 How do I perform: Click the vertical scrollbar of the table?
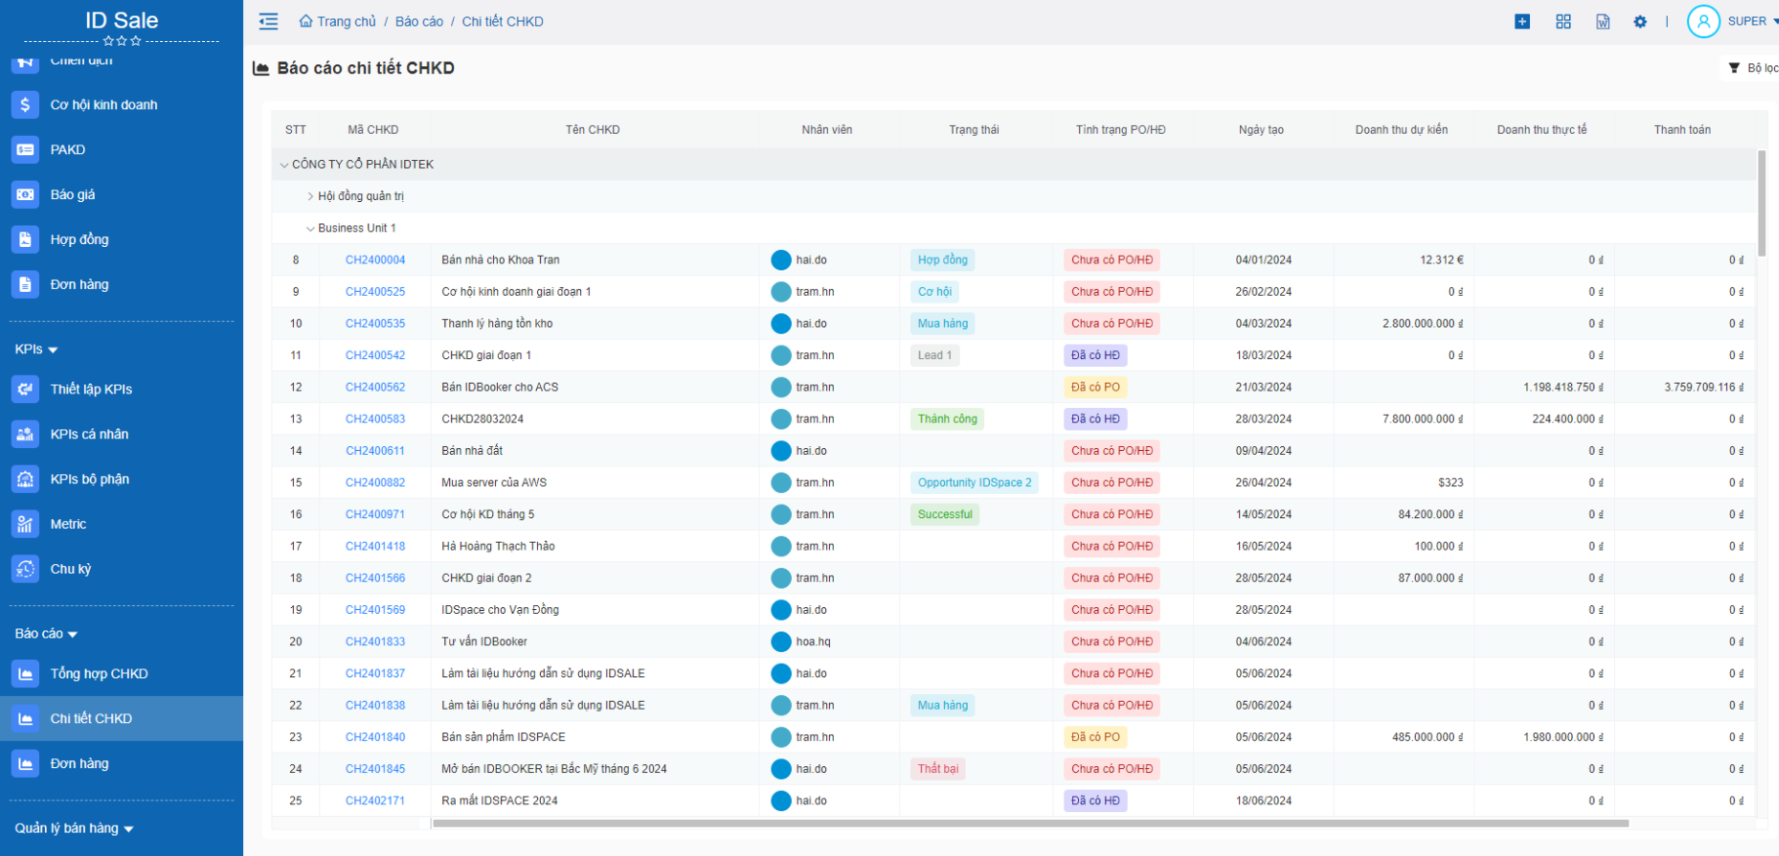coord(1761,203)
